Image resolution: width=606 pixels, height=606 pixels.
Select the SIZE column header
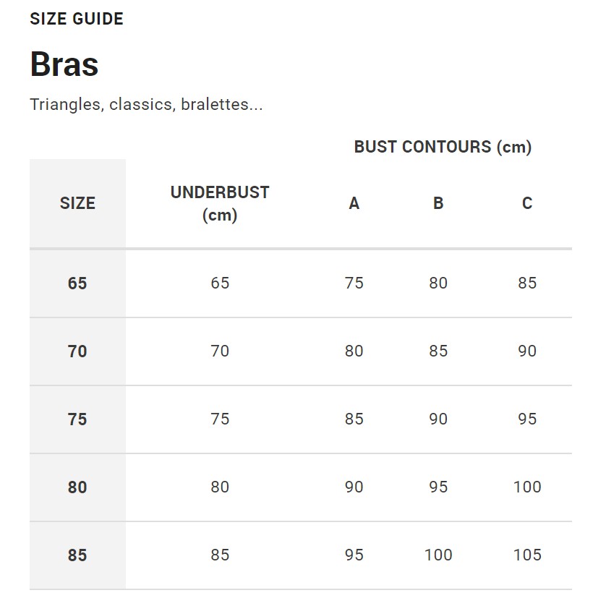tap(77, 203)
